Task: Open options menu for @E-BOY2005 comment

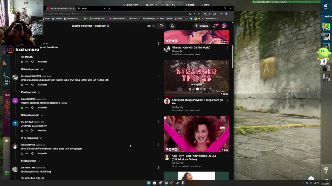Action: (158, 122)
